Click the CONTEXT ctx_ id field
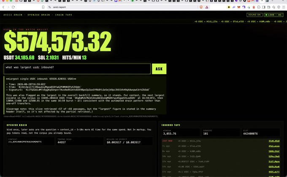The width and height of the screenshot is (287, 177). click(30, 141)
